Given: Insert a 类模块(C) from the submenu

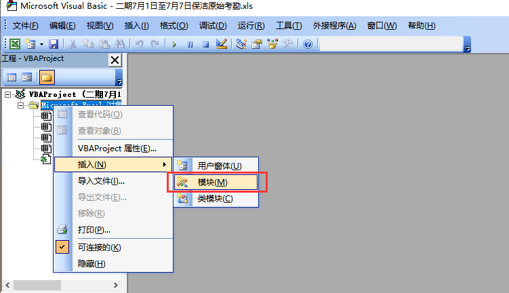Looking at the screenshot, I should click(x=216, y=199).
